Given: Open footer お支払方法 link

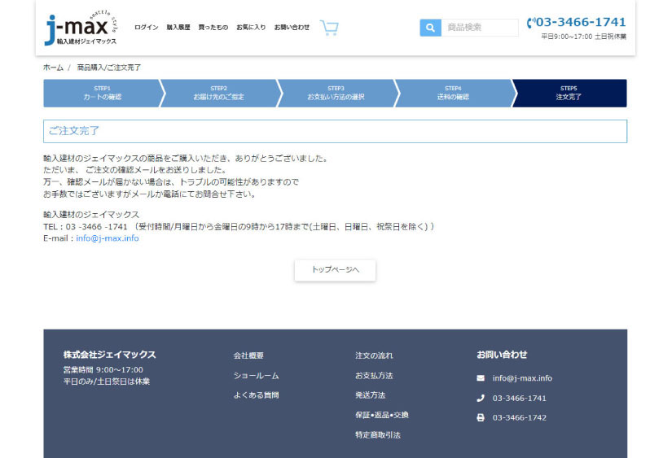Looking at the screenshot, I should 374,376.
